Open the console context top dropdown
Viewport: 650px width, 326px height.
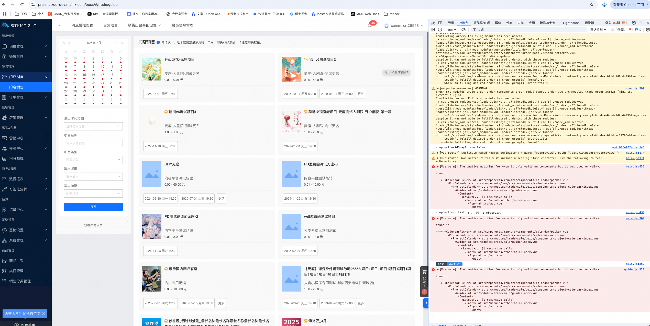point(452,30)
